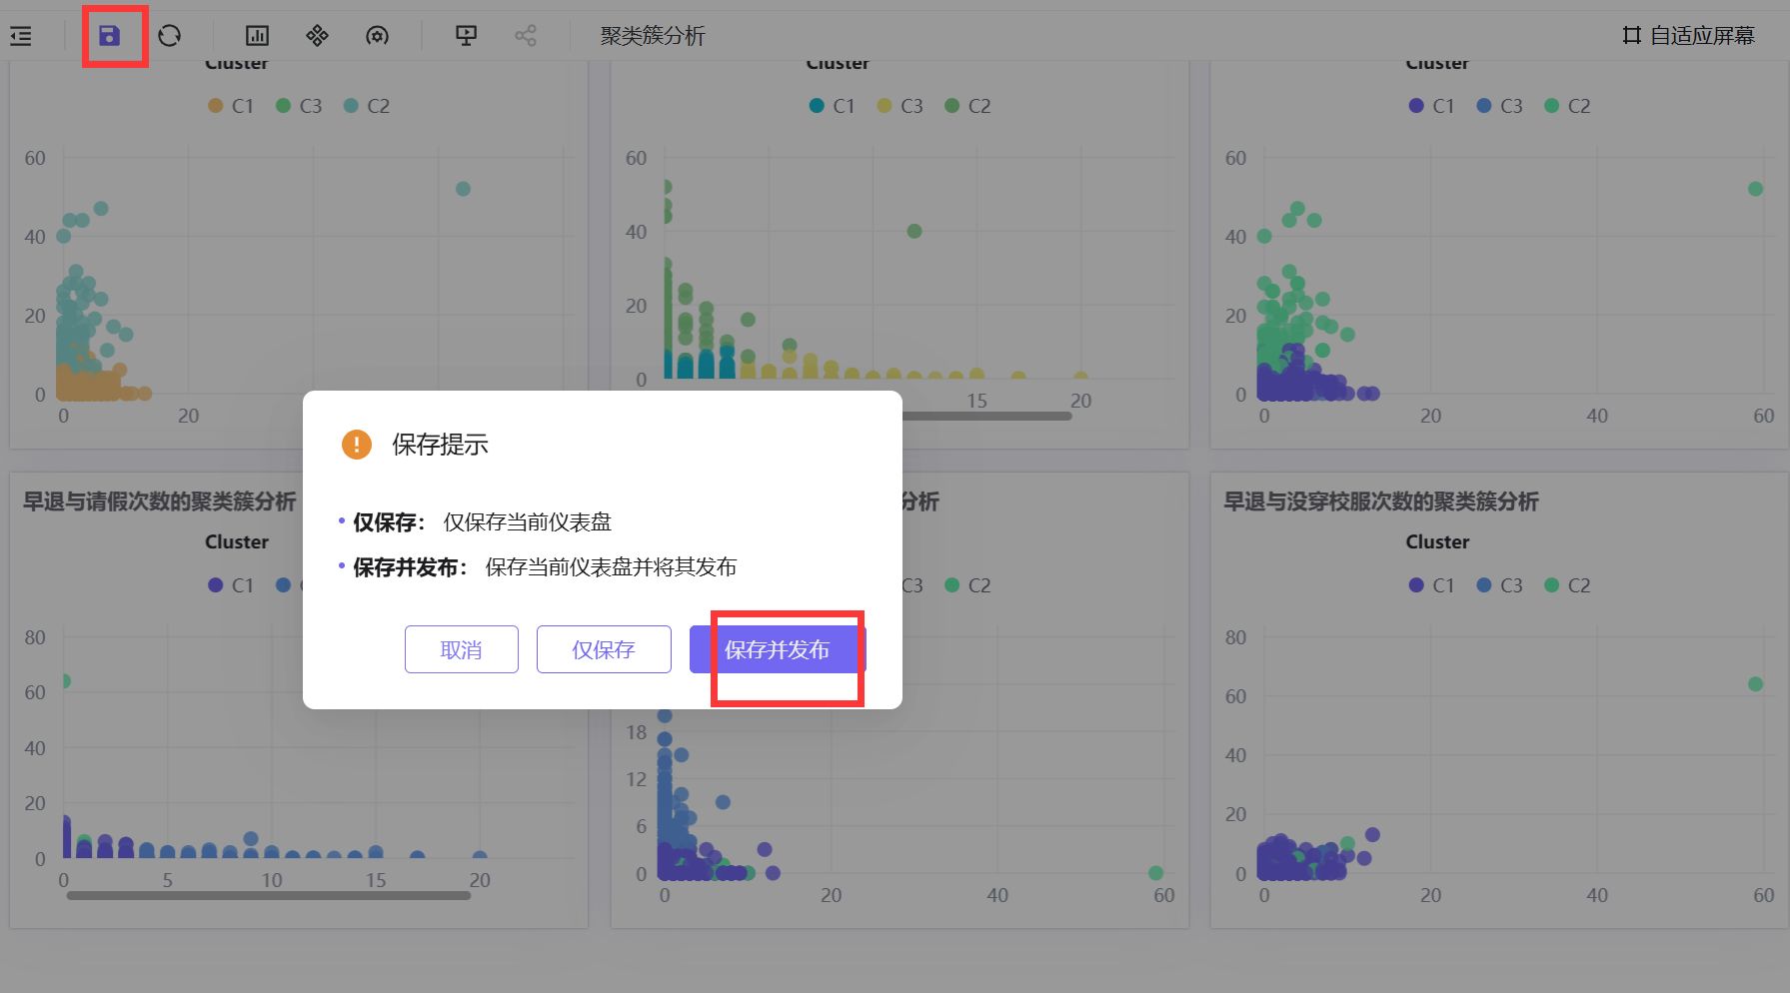This screenshot has height=993, width=1790.
Task: Click title 早退与请假次数的聚类簇分析
Action: [x=160, y=501]
